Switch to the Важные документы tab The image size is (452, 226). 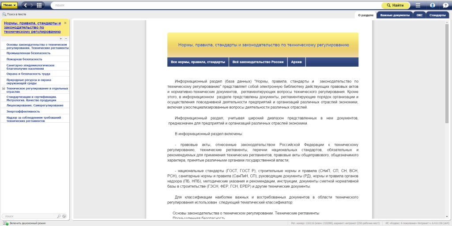[395, 15]
